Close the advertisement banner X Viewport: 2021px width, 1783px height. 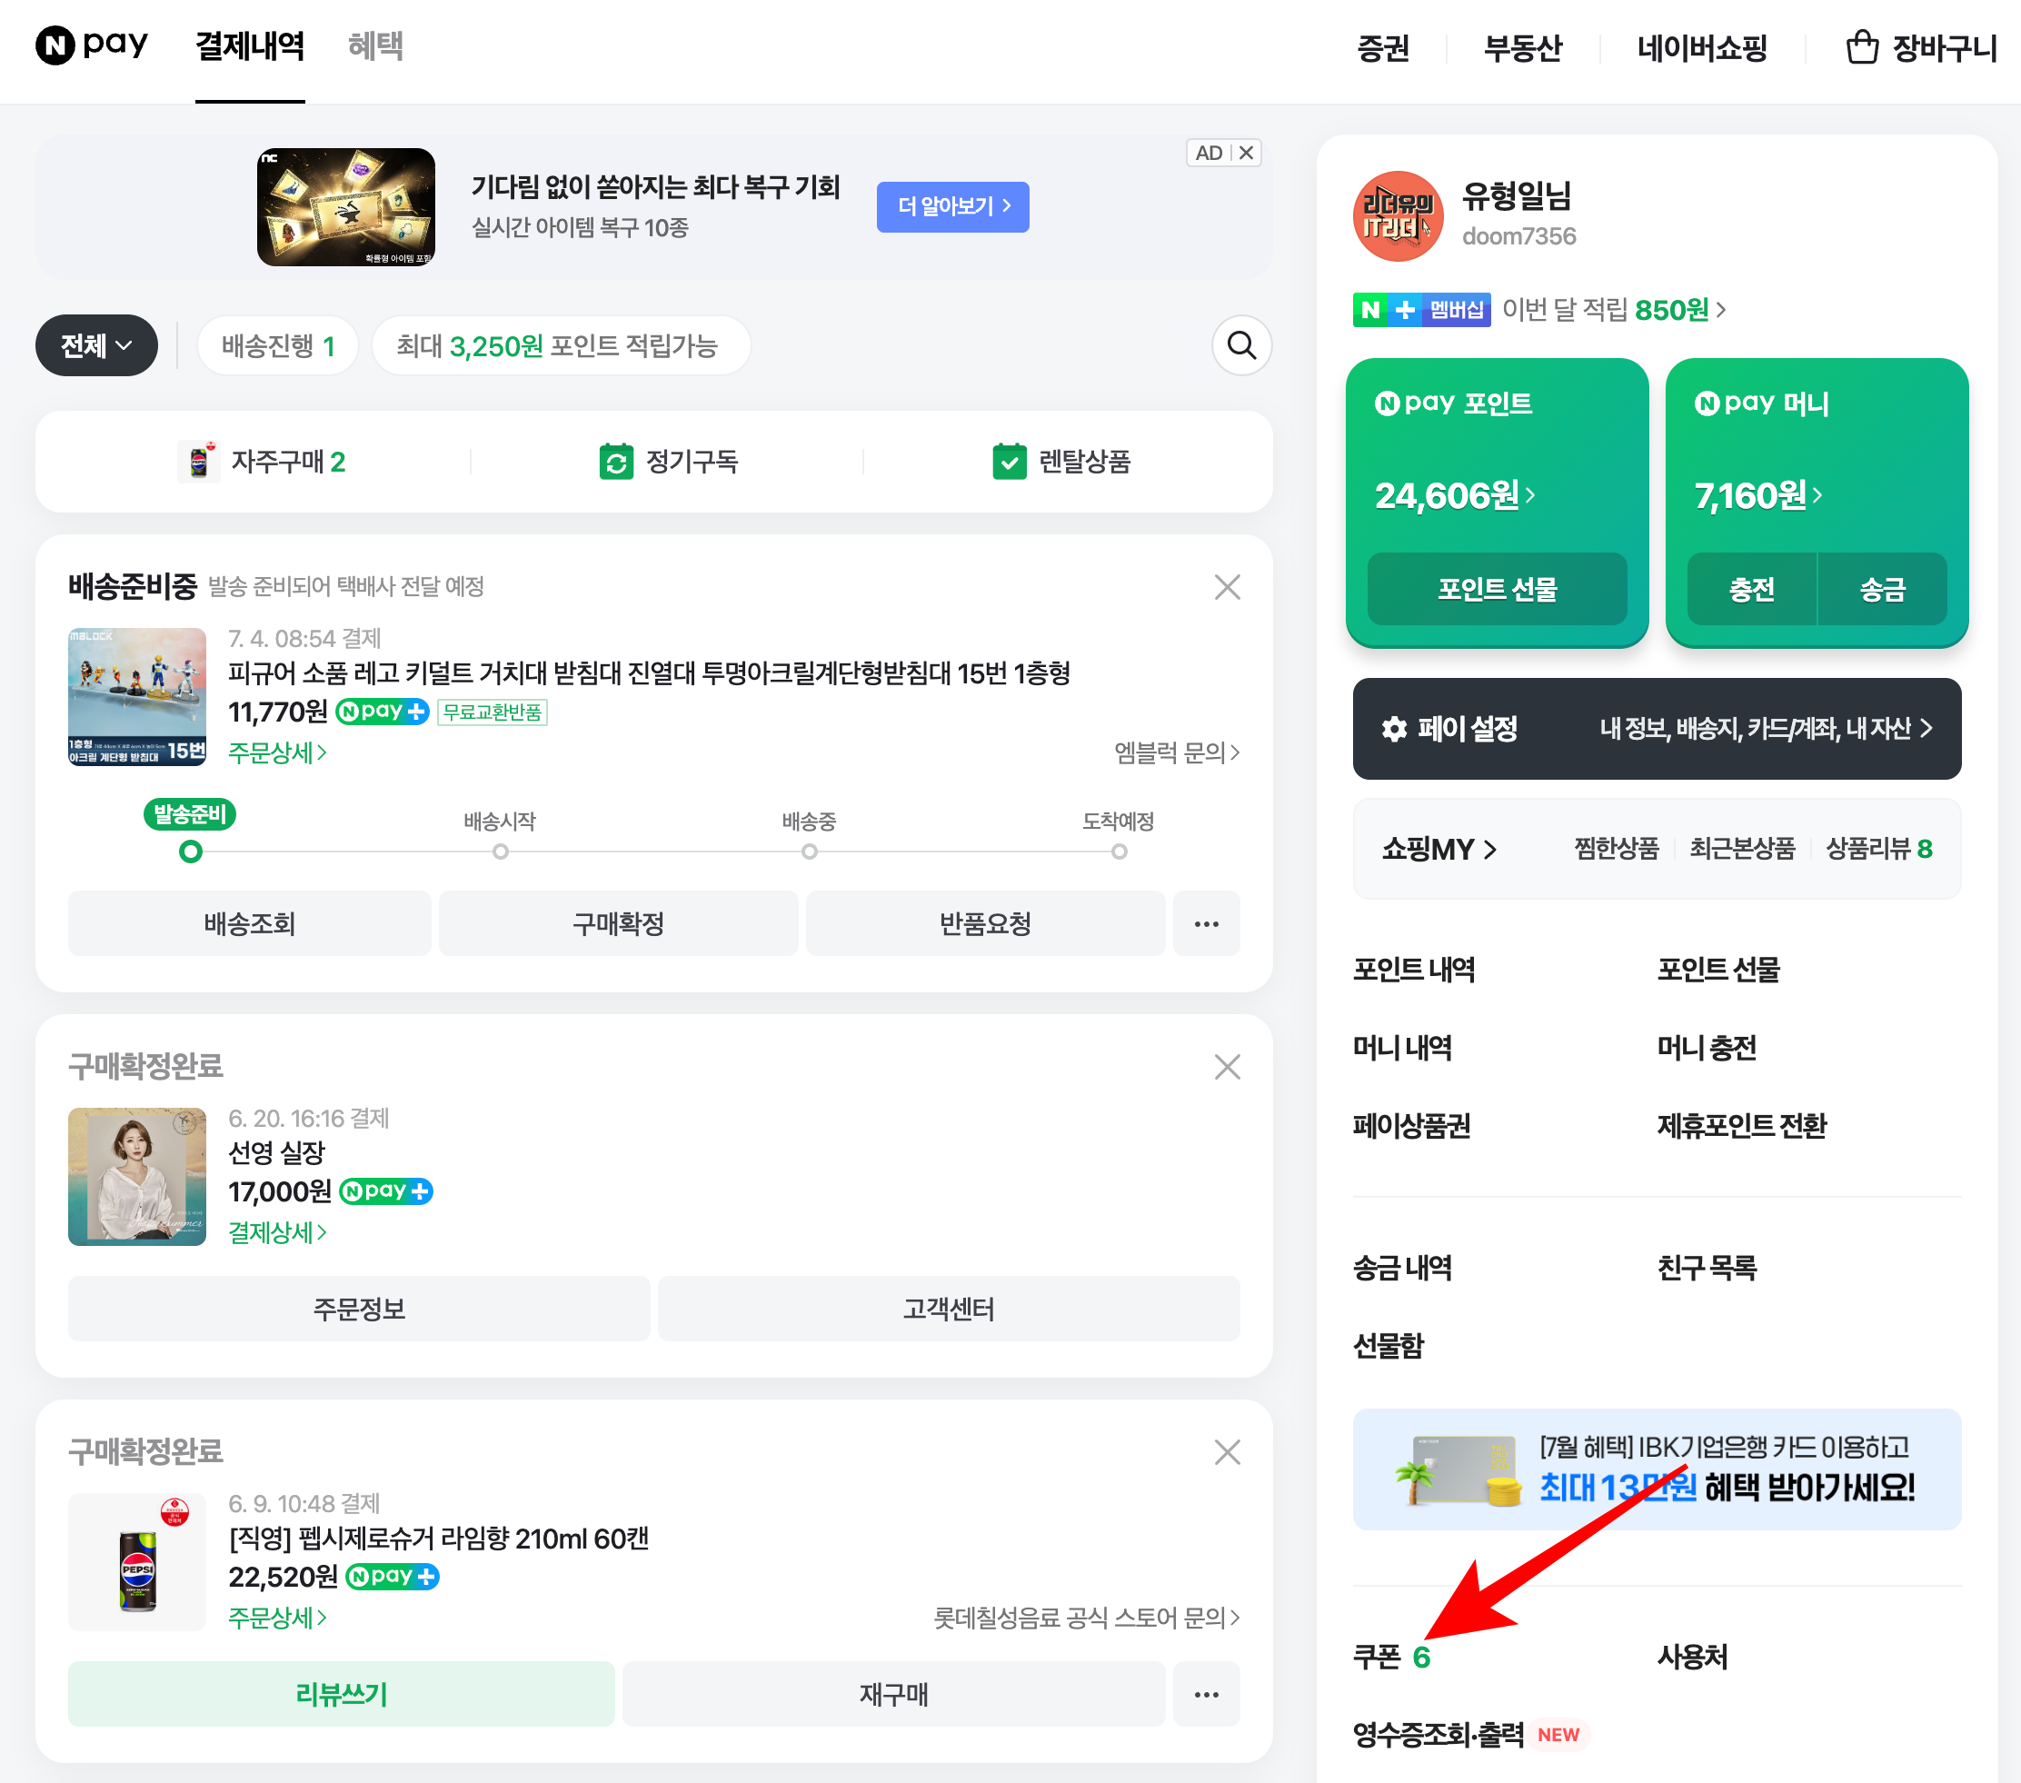1246,154
